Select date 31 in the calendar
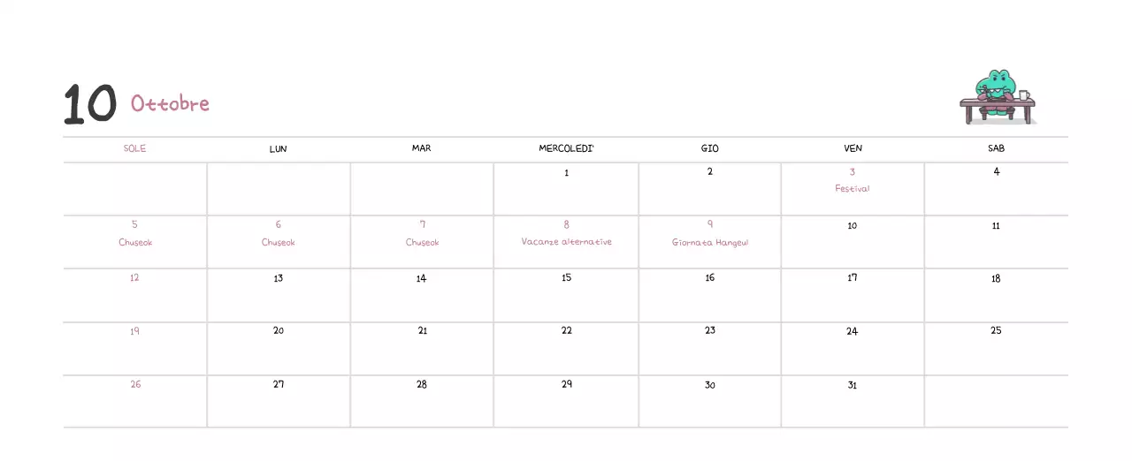 click(853, 385)
